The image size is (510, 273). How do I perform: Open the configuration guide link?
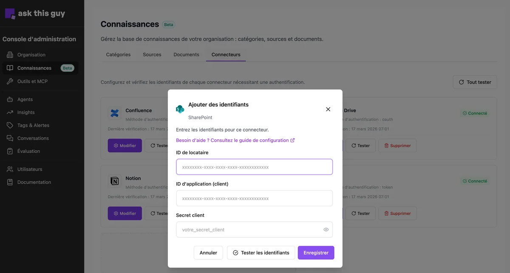coord(232,140)
